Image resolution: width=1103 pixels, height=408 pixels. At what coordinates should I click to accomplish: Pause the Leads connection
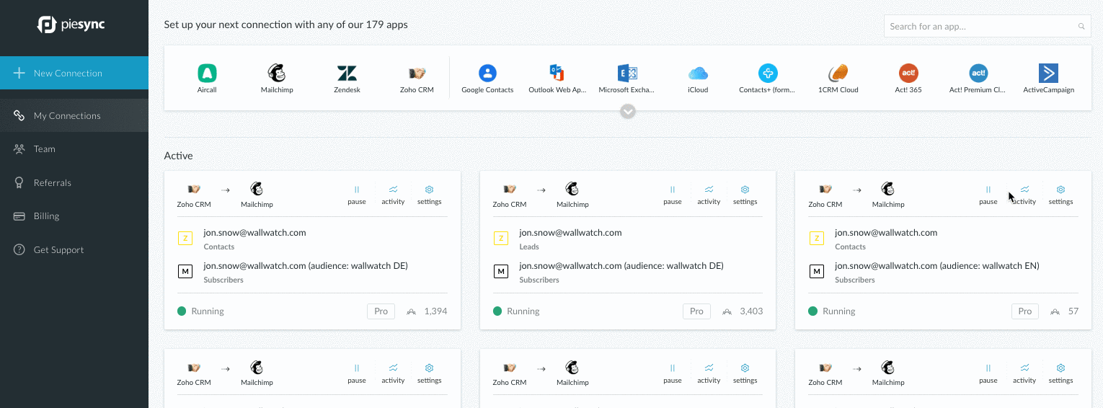672,195
